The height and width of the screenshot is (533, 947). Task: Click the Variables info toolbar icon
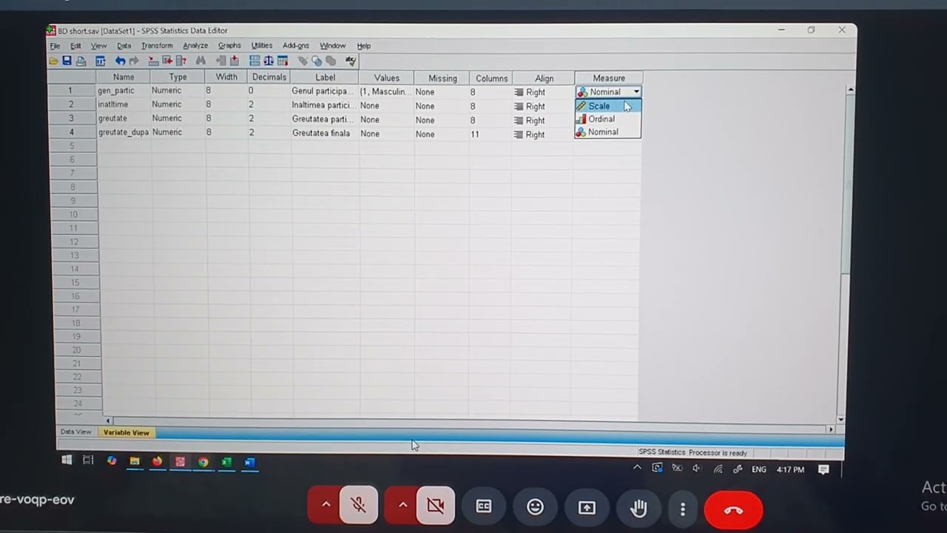pyautogui.click(x=181, y=61)
